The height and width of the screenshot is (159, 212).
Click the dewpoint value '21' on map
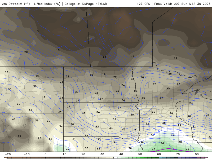[68, 77]
